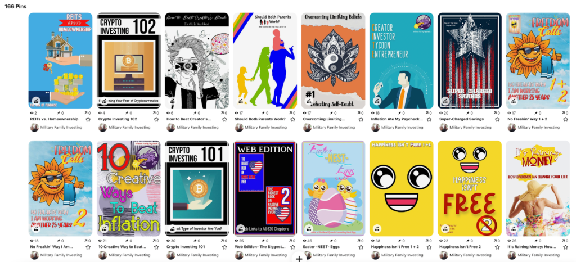
Task: Click the No Freakin' Way 1 + 2 title
Action: click(527, 119)
